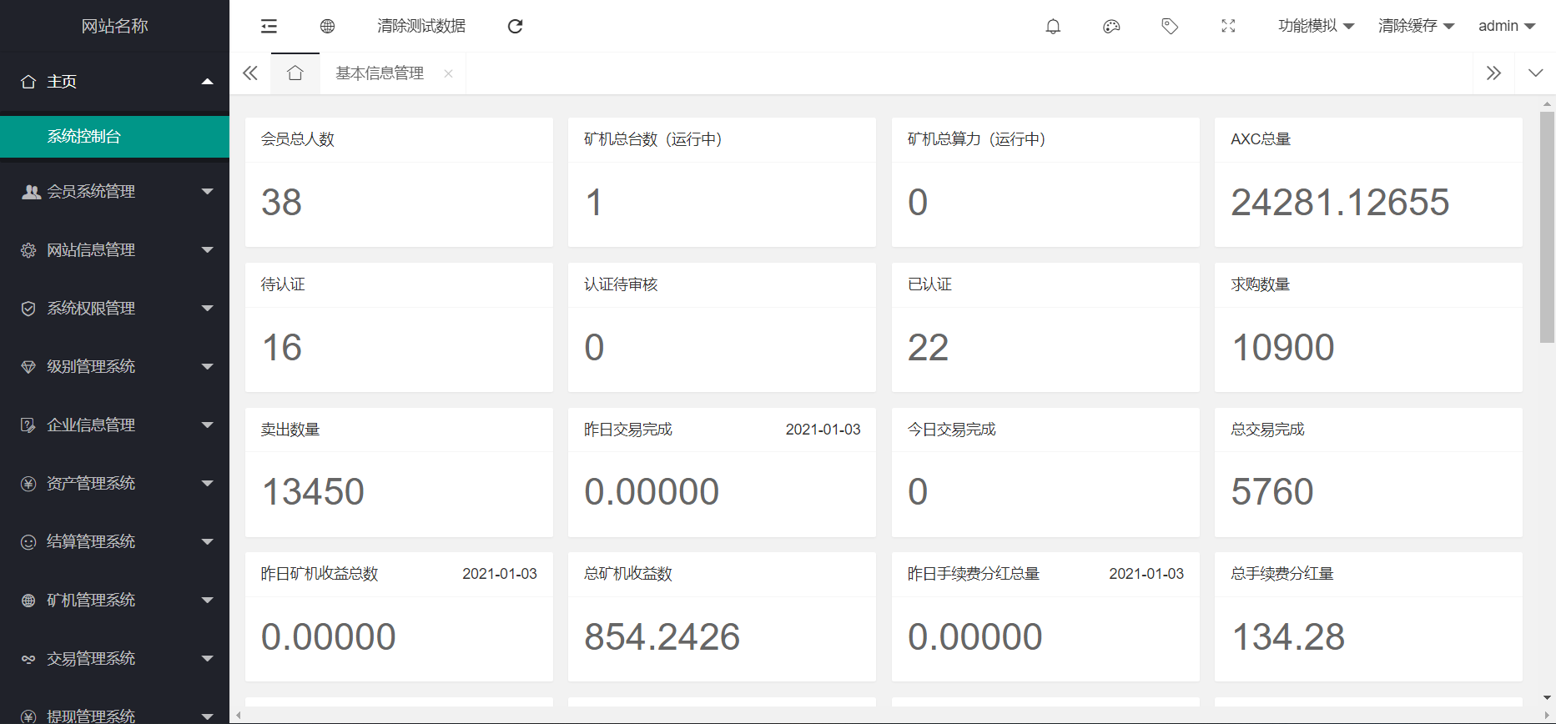Click the vertical scrollbar thumb
1556x724 pixels.
tap(1547, 227)
